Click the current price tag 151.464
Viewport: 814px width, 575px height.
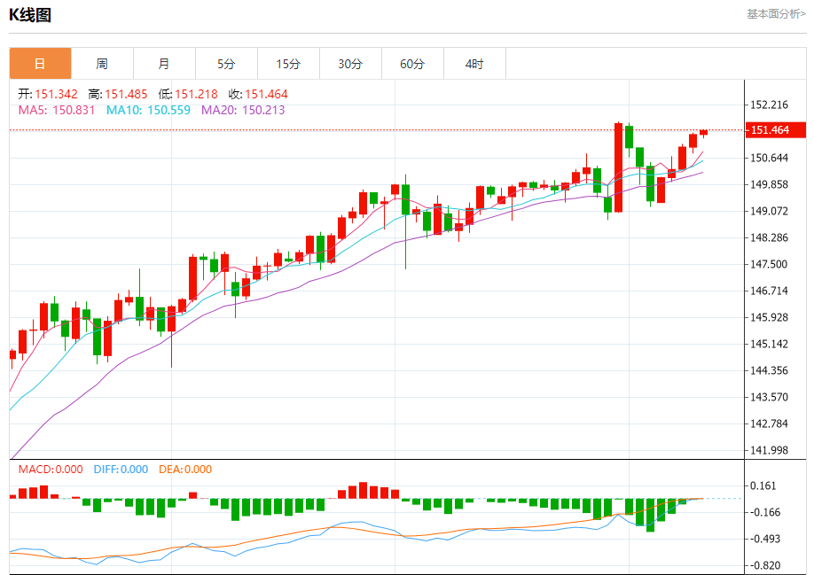coord(776,129)
